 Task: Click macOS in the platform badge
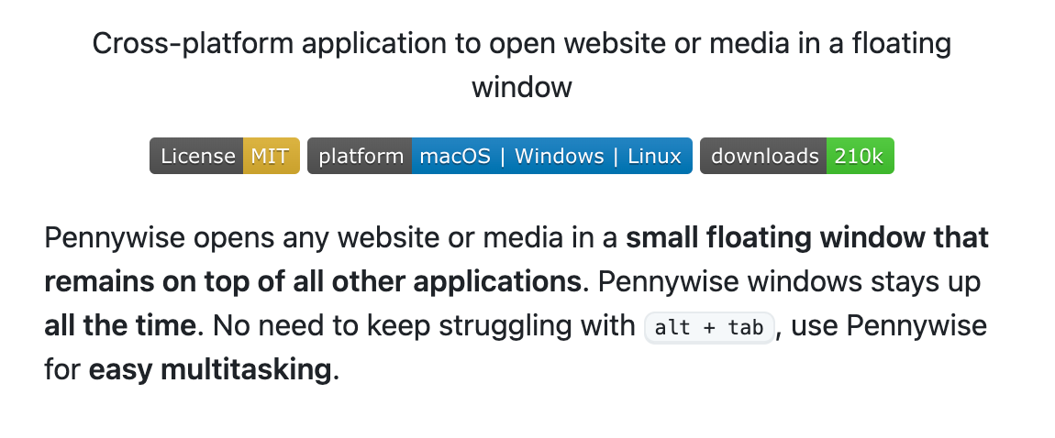click(456, 156)
